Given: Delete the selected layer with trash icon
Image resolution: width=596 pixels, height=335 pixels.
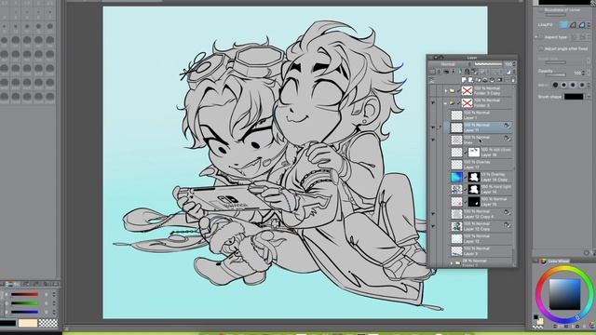Looking at the screenshot, I should point(513,80).
